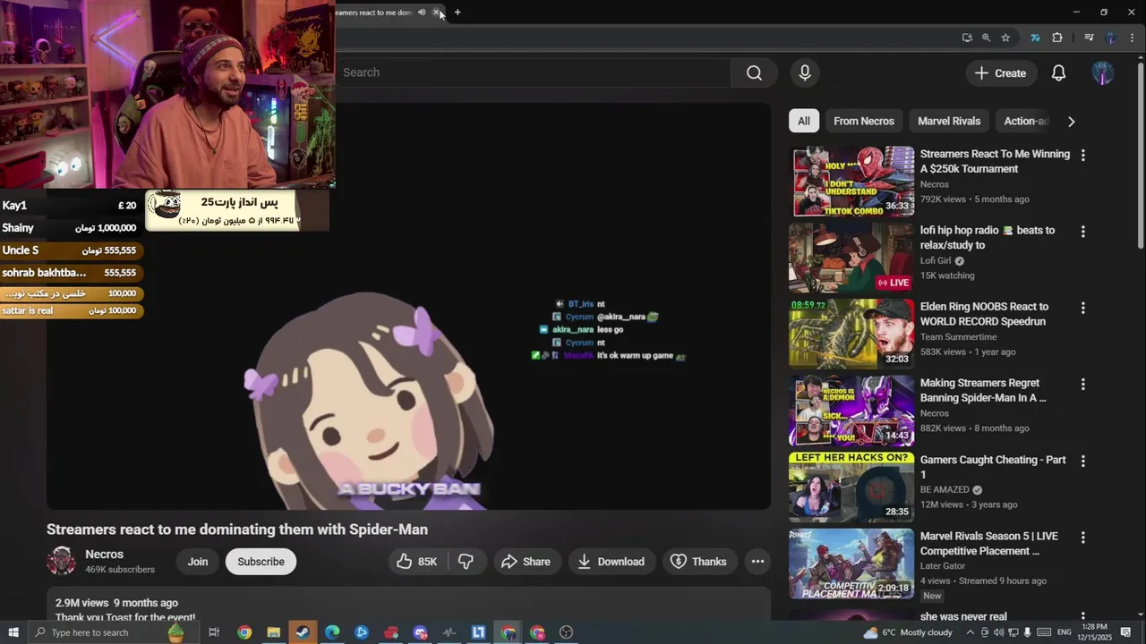Open more actions ellipsis under video
Viewport: 1146px width, 644px height.
coord(757,562)
